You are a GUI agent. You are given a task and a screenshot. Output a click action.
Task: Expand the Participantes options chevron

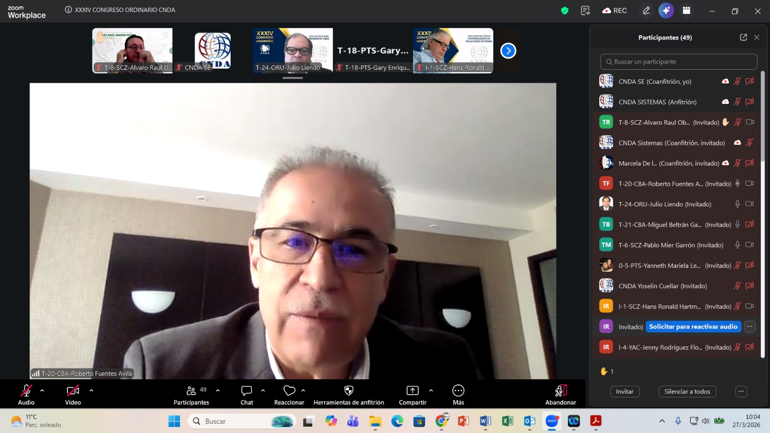point(218,391)
